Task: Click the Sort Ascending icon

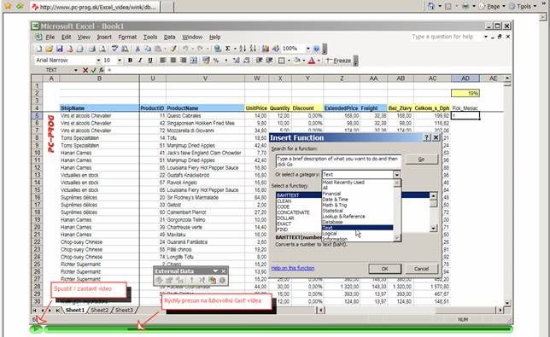Action: pyautogui.click(x=243, y=49)
